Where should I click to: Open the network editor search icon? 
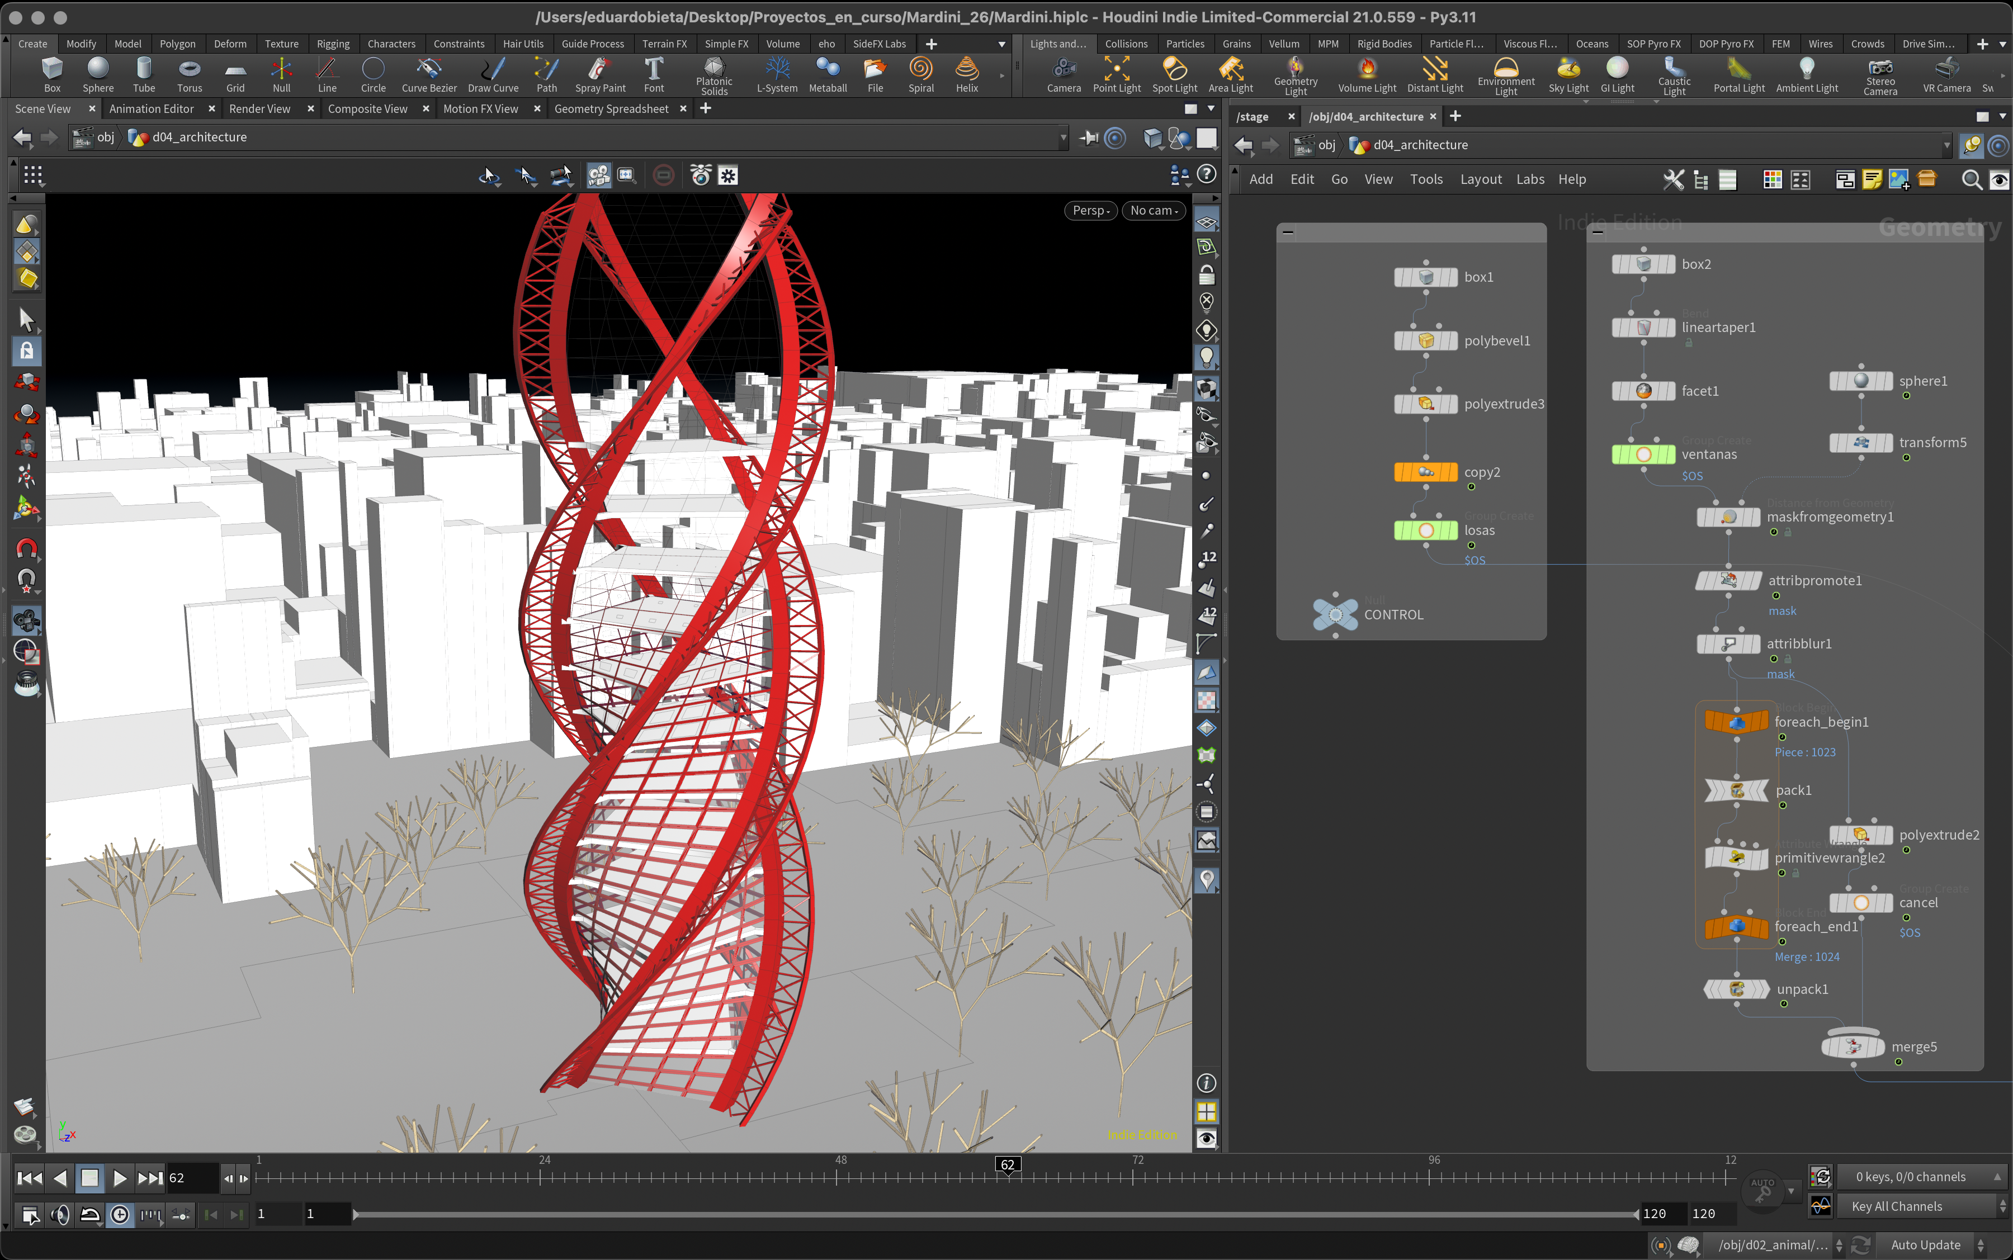[x=1971, y=180]
